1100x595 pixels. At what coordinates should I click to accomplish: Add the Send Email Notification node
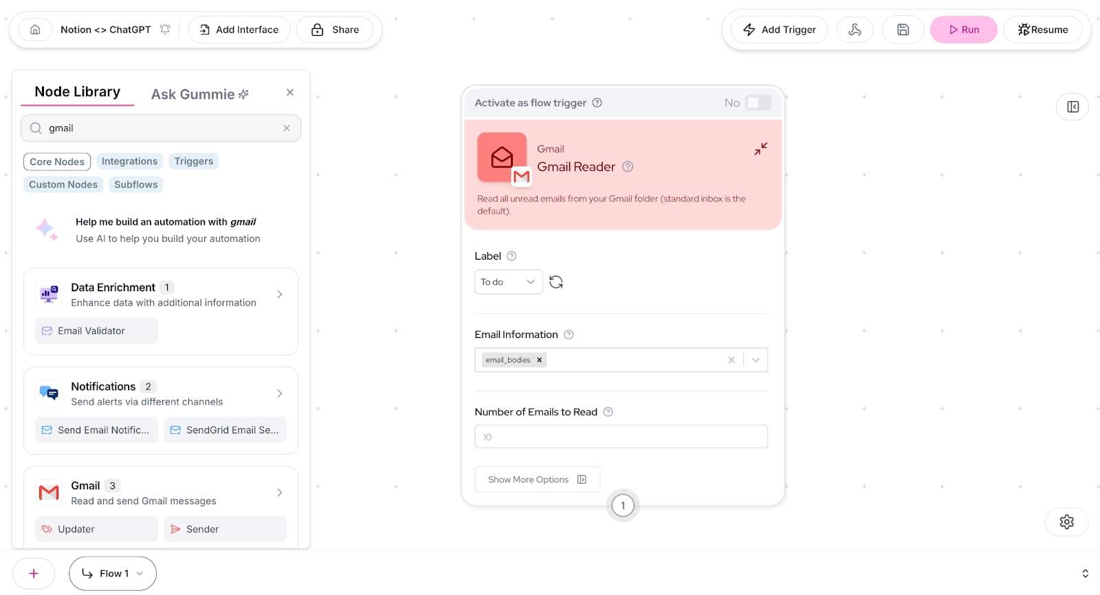pyautogui.click(x=96, y=429)
